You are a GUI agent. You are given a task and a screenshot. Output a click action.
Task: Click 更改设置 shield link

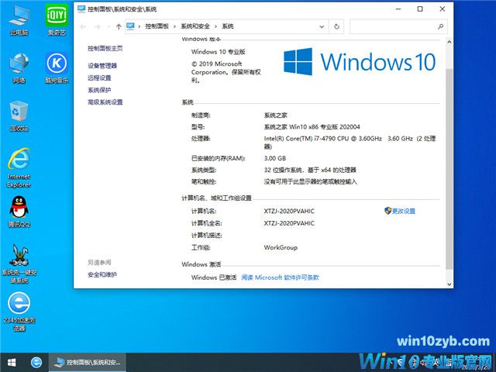(x=400, y=211)
